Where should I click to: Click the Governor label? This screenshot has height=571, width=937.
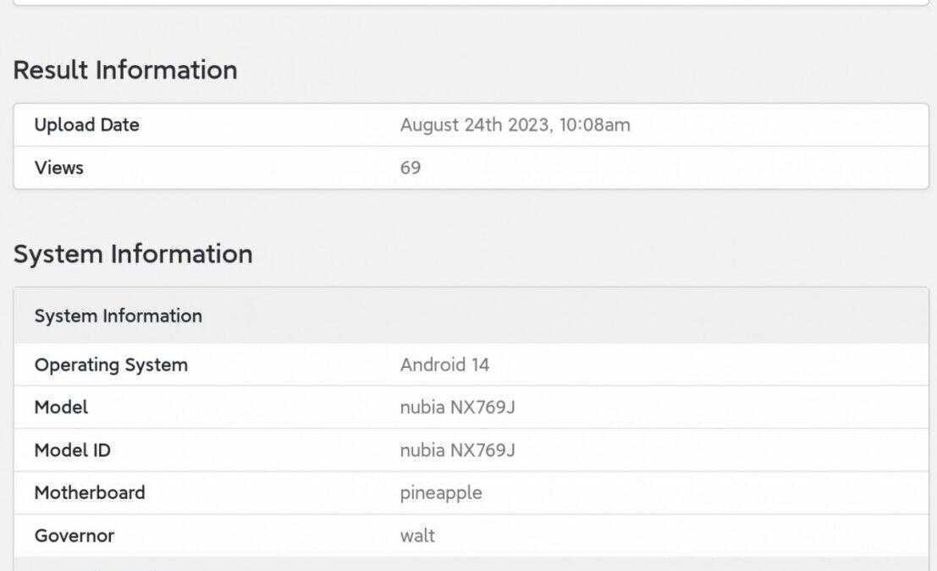(74, 535)
